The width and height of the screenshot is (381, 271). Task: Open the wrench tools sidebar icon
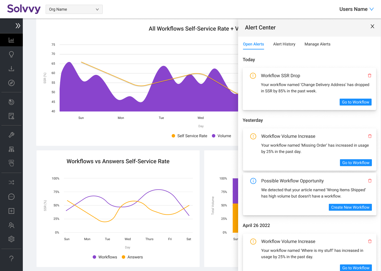11,135
